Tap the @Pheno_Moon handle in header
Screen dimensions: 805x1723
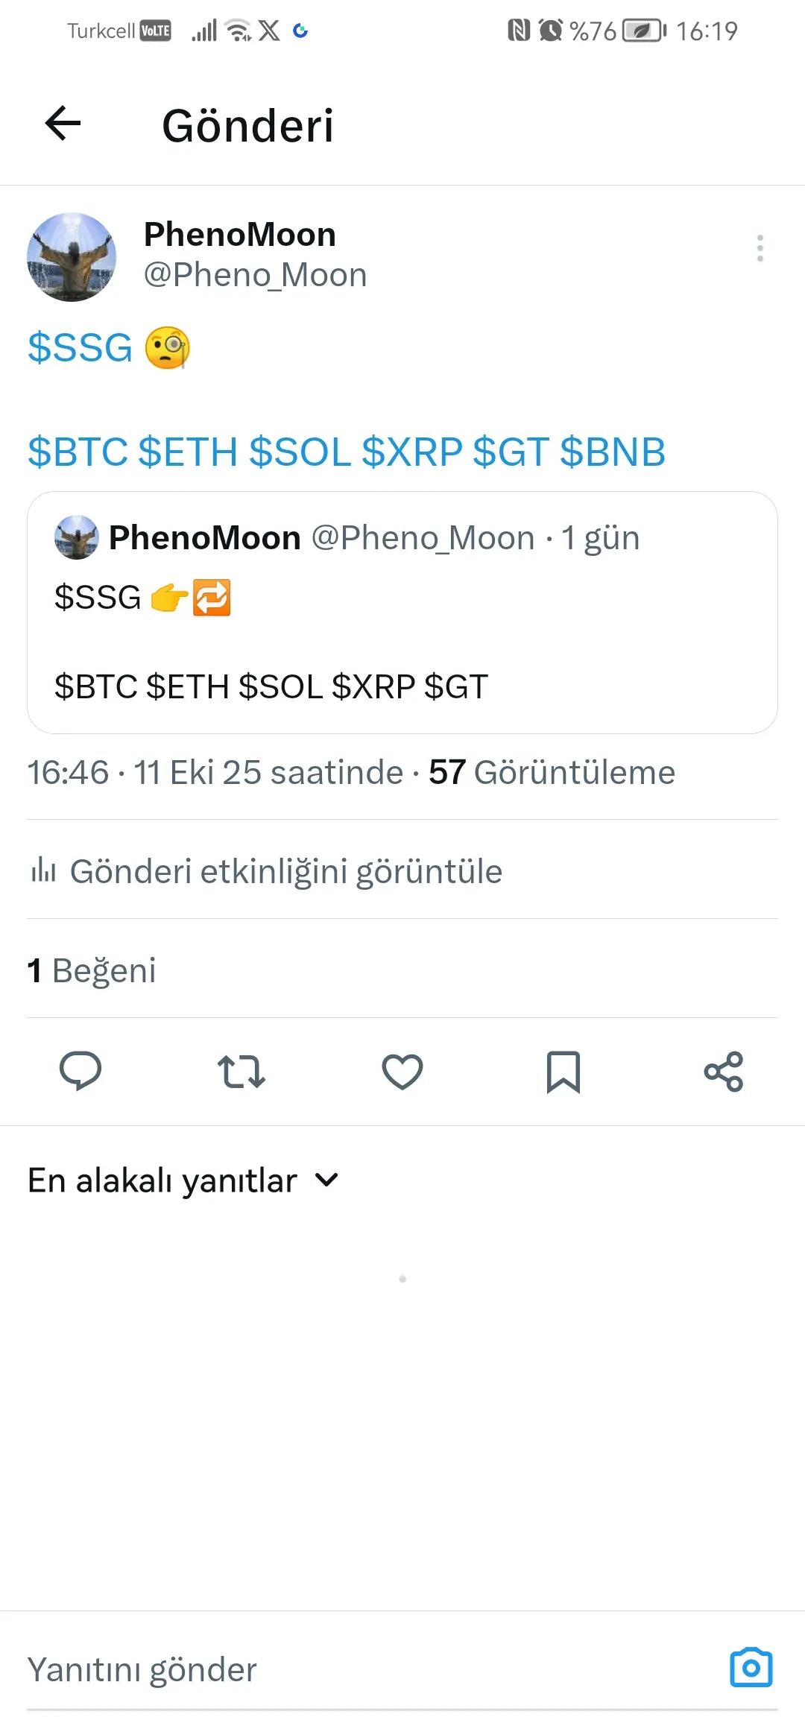point(255,275)
